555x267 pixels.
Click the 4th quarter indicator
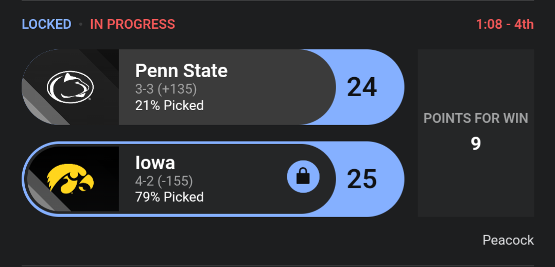coord(523,24)
